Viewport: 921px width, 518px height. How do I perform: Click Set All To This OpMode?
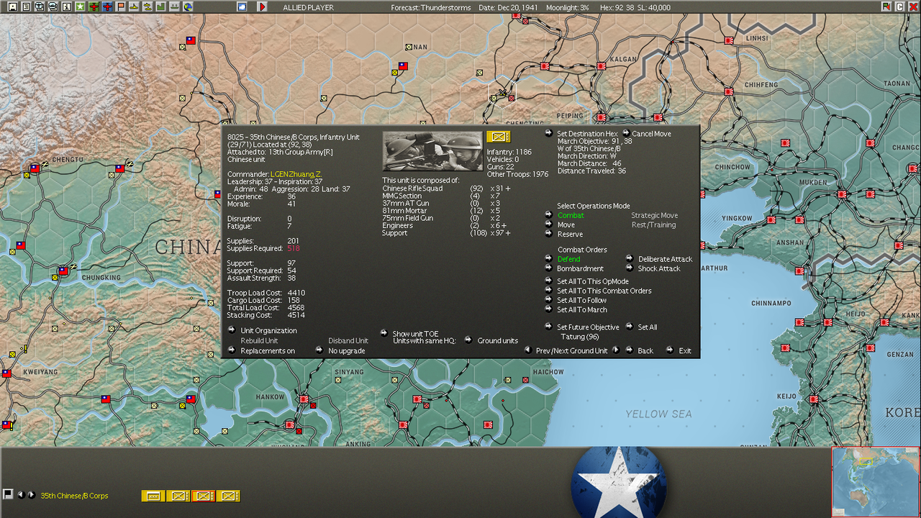click(x=593, y=281)
